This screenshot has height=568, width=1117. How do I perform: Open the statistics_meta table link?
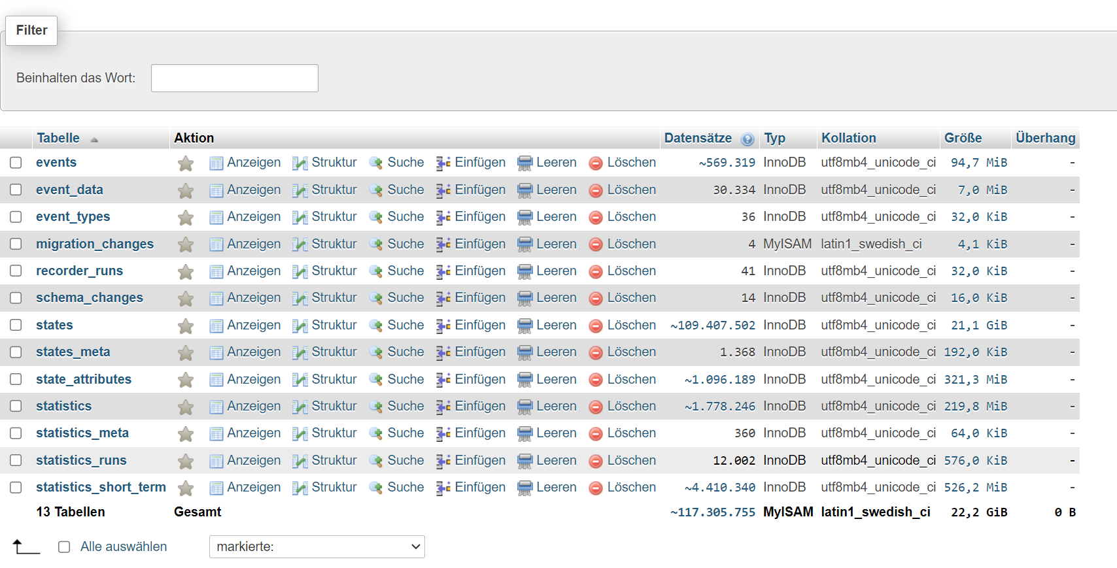(82, 433)
